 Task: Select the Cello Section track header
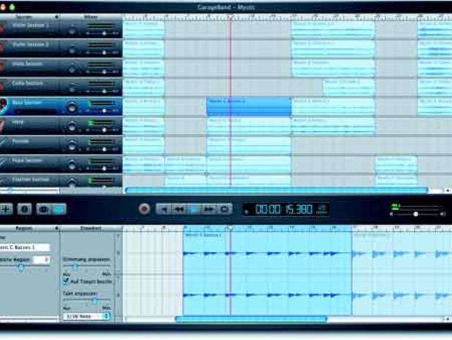pyautogui.click(x=61, y=87)
